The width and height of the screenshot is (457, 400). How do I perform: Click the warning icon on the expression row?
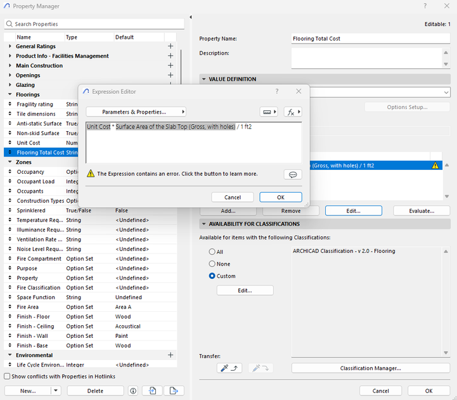(435, 165)
